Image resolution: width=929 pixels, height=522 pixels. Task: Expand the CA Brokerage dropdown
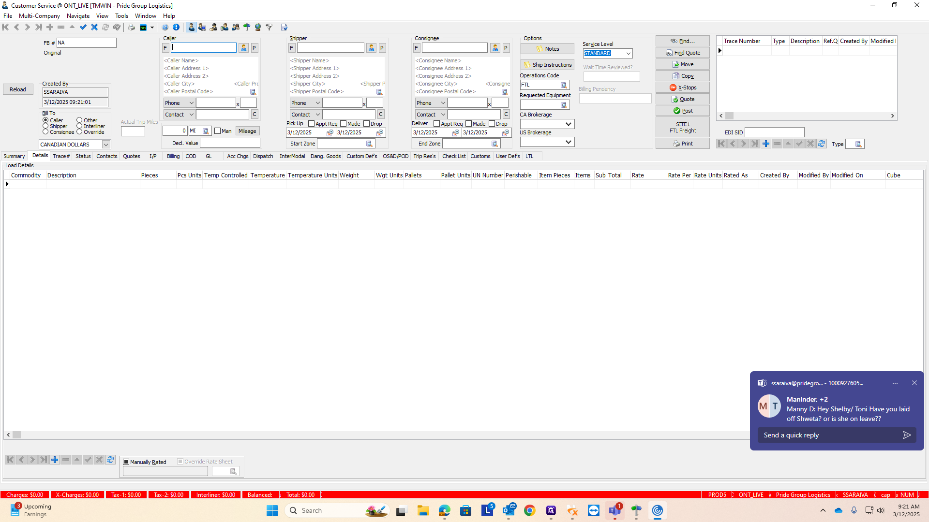click(569, 124)
